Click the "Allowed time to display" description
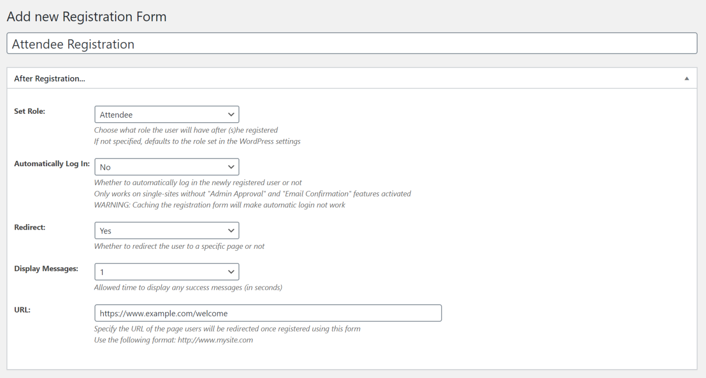706x378 pixels. 188,287
